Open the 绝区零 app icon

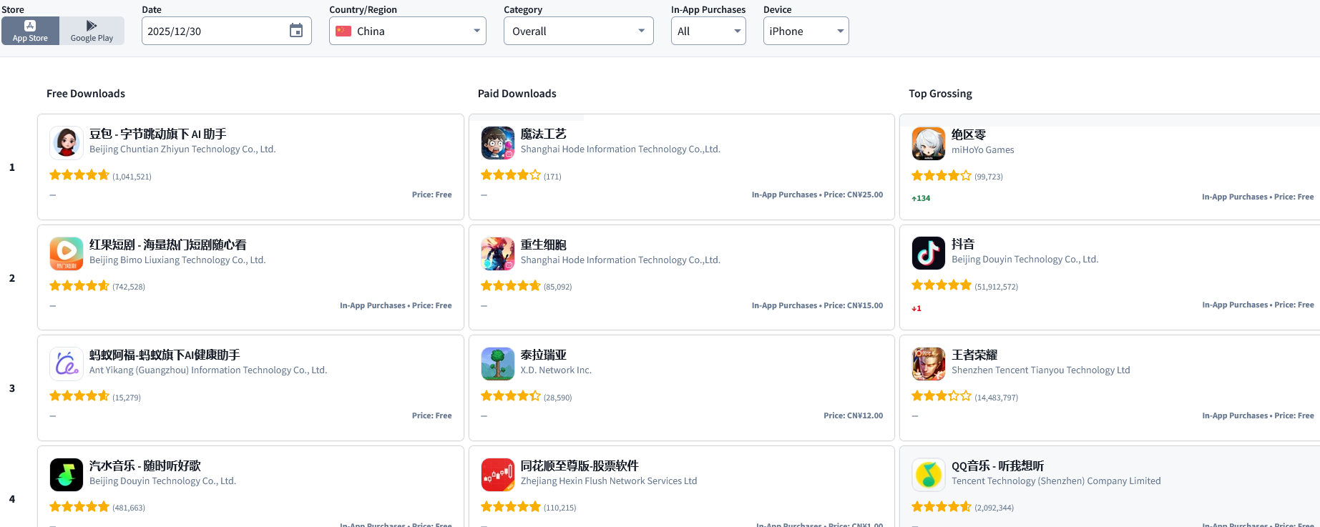[x=929, y=143]
